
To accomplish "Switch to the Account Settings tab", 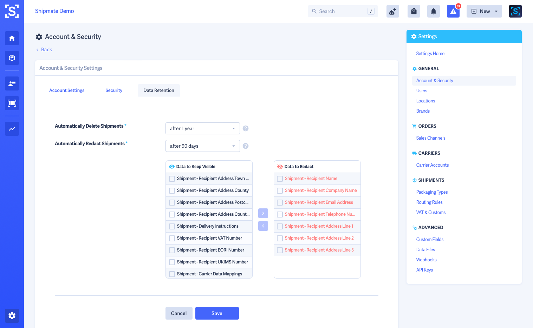I will point(67,90).
